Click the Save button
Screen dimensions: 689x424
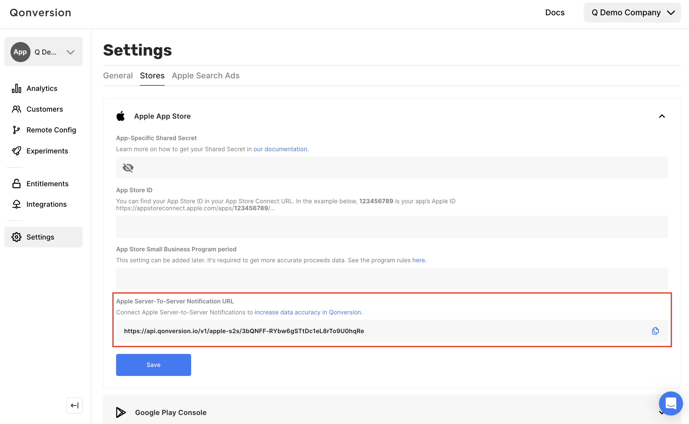coord(153,364)
